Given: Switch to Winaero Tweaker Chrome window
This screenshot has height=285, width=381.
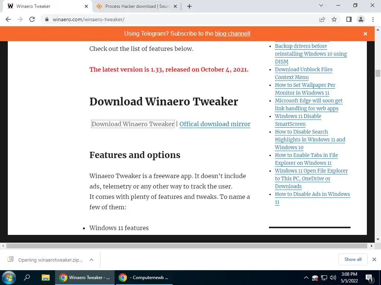Looking at the screenshot, I should [x=85, y=278].
